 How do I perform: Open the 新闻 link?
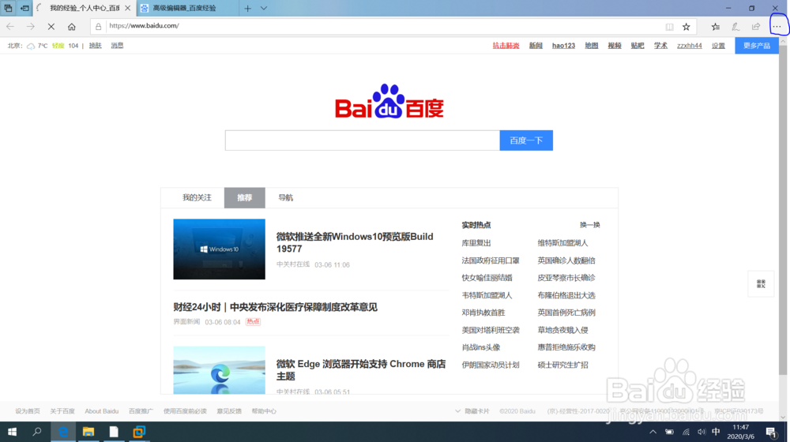pos(536,45)
